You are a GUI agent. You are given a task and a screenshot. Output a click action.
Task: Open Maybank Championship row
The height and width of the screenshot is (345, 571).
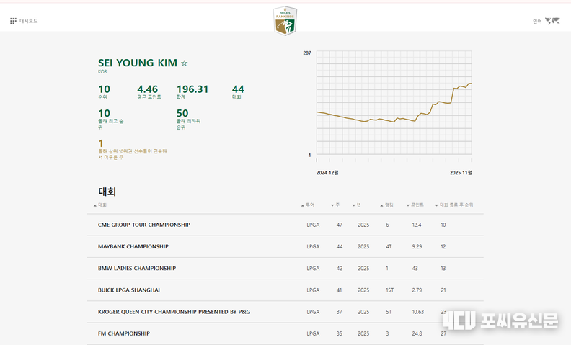pos(133,246)
